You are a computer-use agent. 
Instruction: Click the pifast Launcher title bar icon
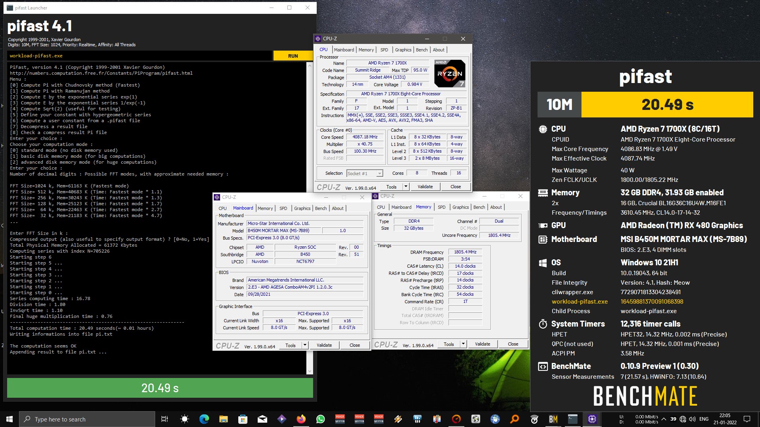10,8
